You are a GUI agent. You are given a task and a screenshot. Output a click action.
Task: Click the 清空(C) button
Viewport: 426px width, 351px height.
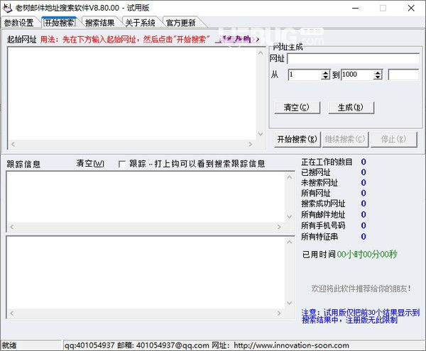click(x=297, y=107)
